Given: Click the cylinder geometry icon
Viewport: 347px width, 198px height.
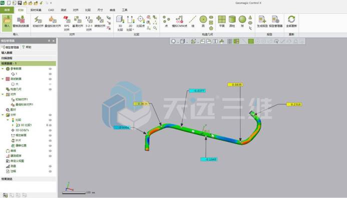Looking at the screenshot, I should [x=232, y=21].
